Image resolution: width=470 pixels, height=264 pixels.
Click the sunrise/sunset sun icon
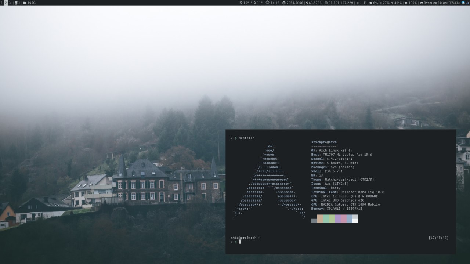267,3
